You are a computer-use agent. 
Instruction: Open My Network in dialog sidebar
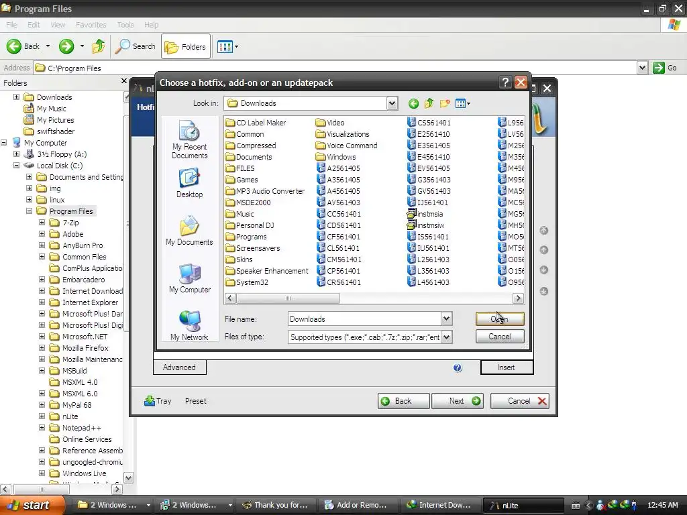[189, 325]
